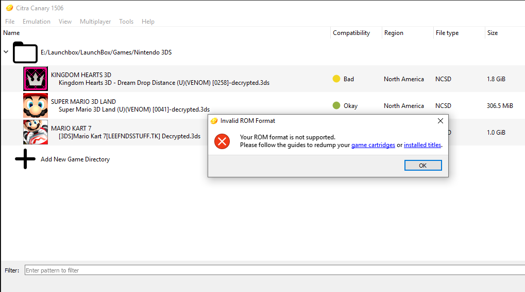This screenshot has width=525, height=292.
Task: Click the Mario Kart 7 game icon
Action: [x=36, y=132]
